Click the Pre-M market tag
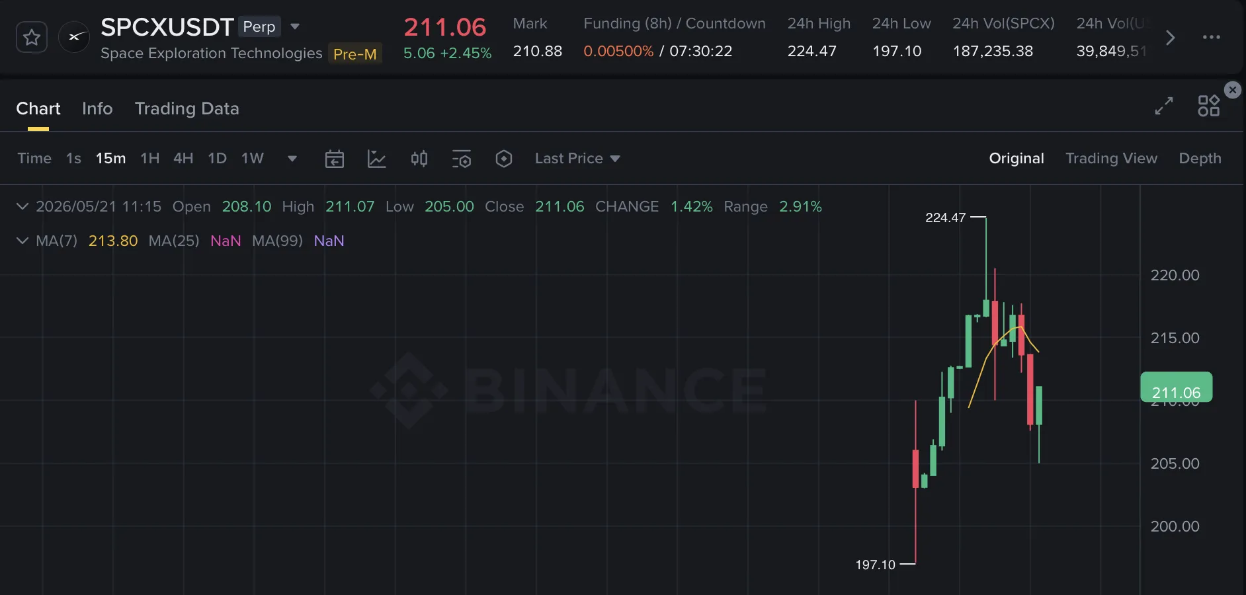Image resolution: width=1246 pixels, height=595 pixels. (x=354, y=54)
